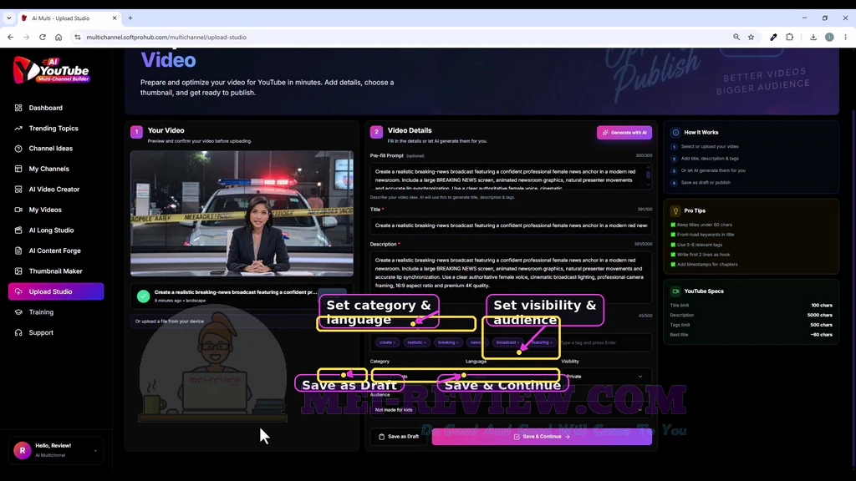Image resolution: width=856 pixels, height=481 pixels.
Task: Click the Title input field
Action: pos(511,225)
